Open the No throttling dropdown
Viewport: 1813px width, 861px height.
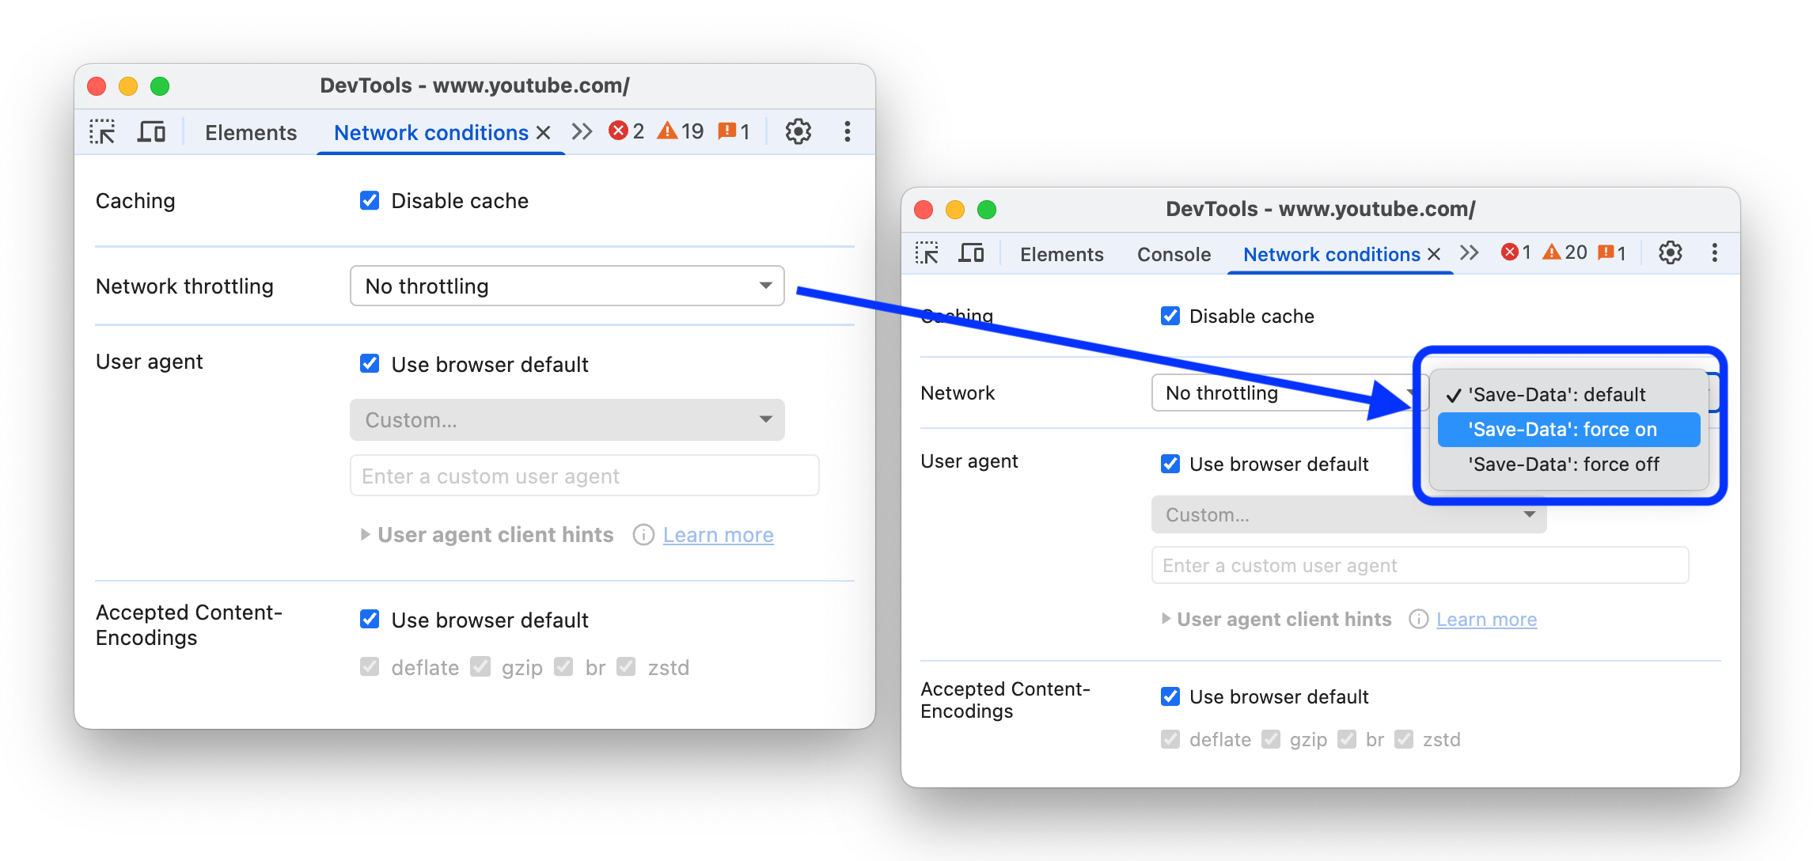tap(565, 286)
